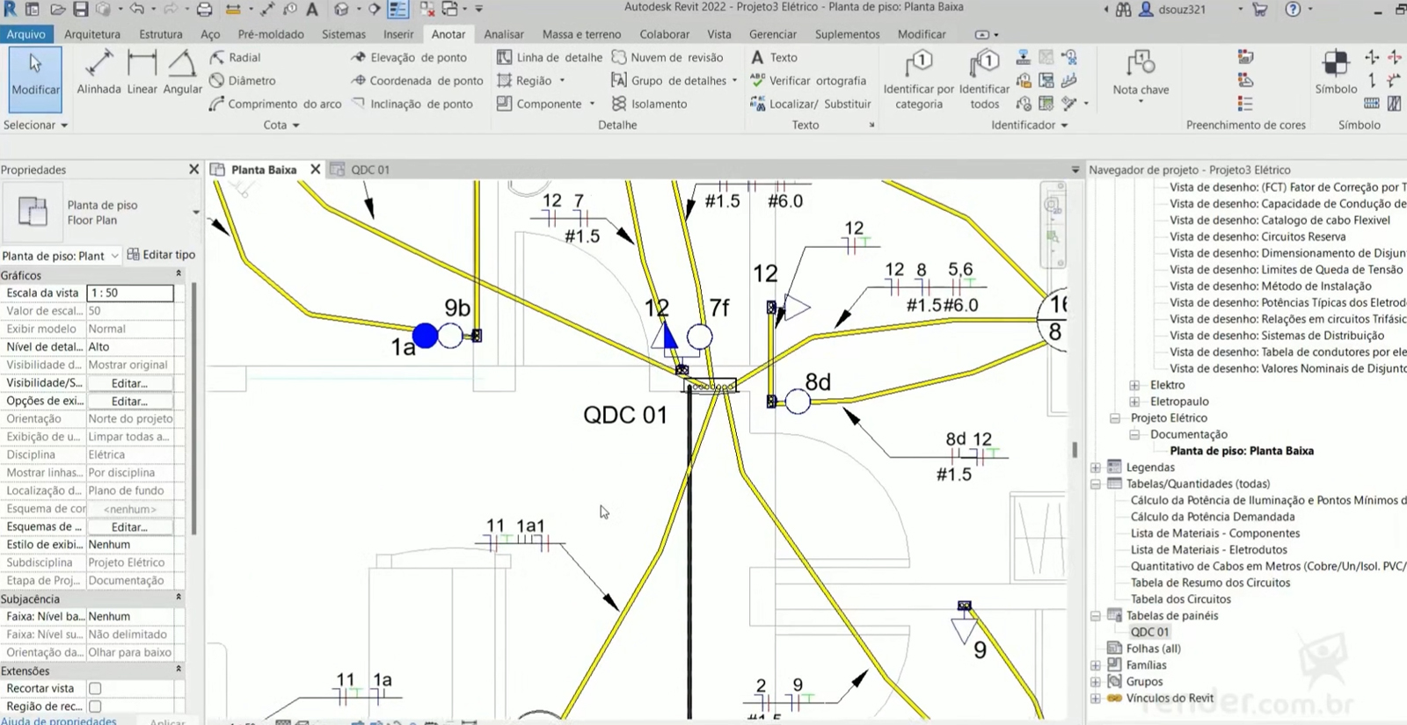Enable the Recortar vista checkbox

point(95,688)
